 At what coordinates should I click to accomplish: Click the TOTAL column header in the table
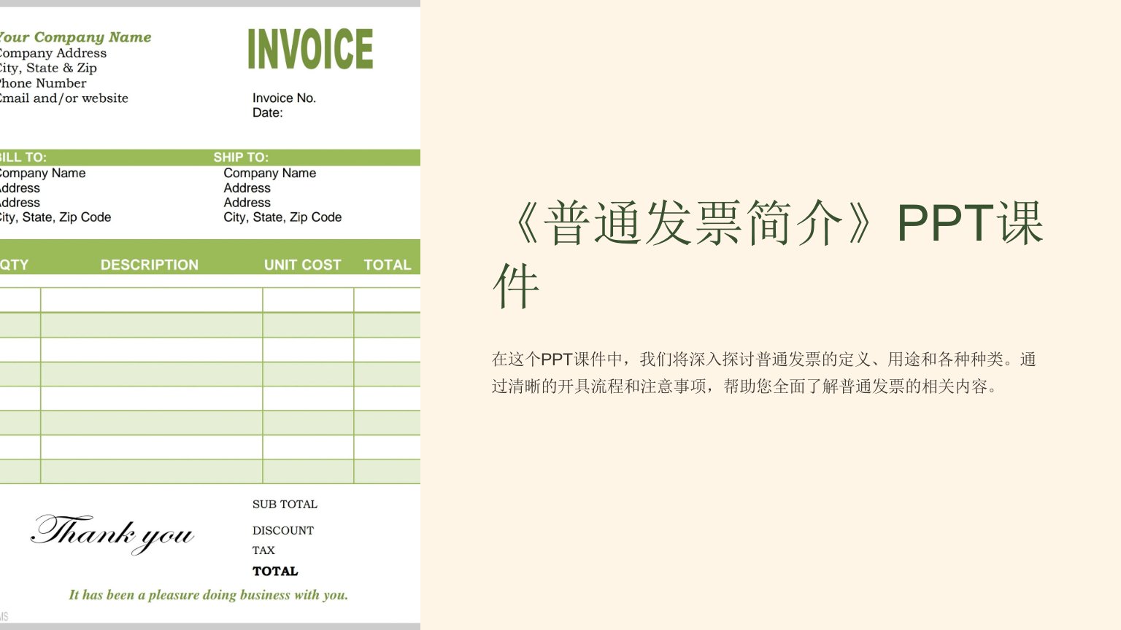click(388, 265)
